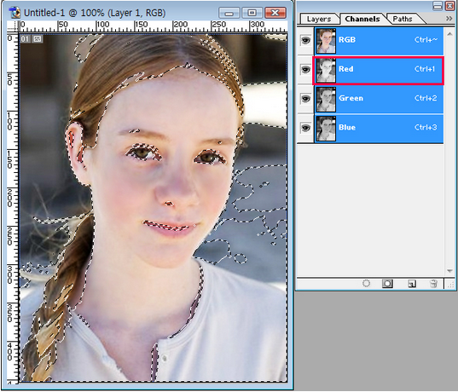The image size is (458, 392).
Task: Select the Green channel row
Action: coord(379,99)
